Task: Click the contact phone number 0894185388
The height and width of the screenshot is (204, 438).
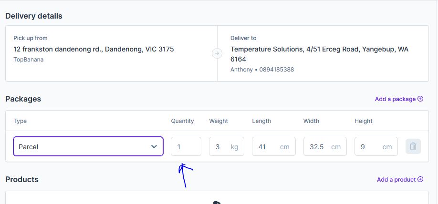Action: (x=277, y=70)
